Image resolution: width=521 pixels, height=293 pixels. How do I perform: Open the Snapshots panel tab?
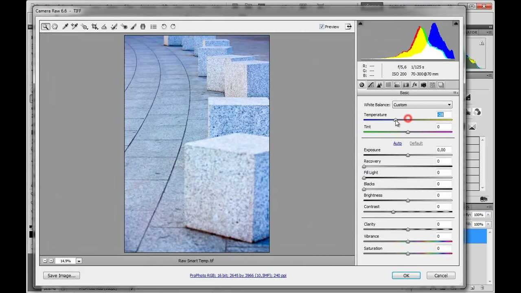pos(441,85)
